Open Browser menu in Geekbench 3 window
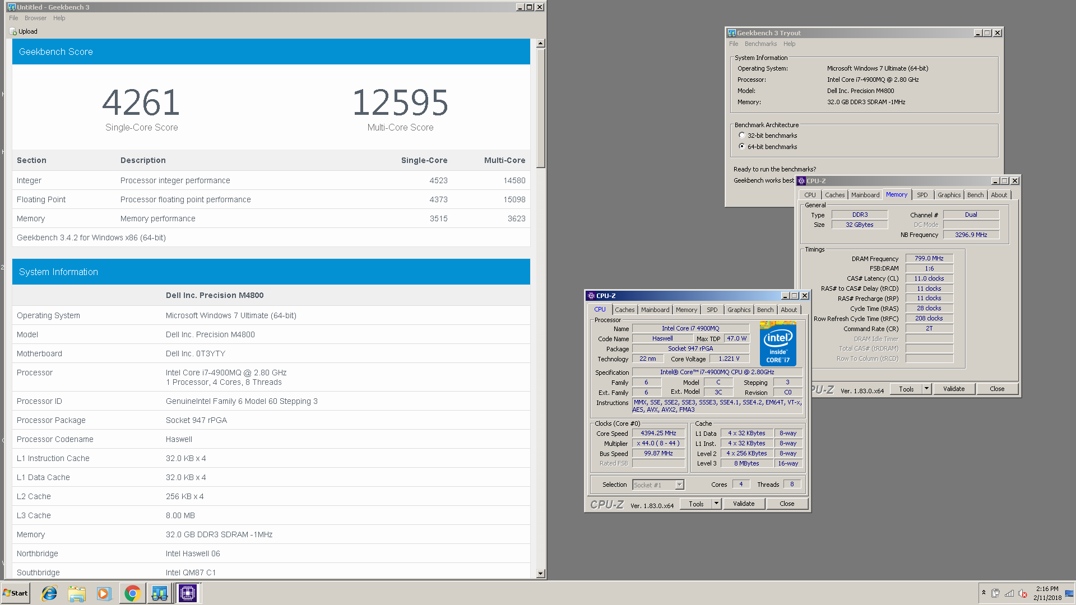 [x=35, y=18]
